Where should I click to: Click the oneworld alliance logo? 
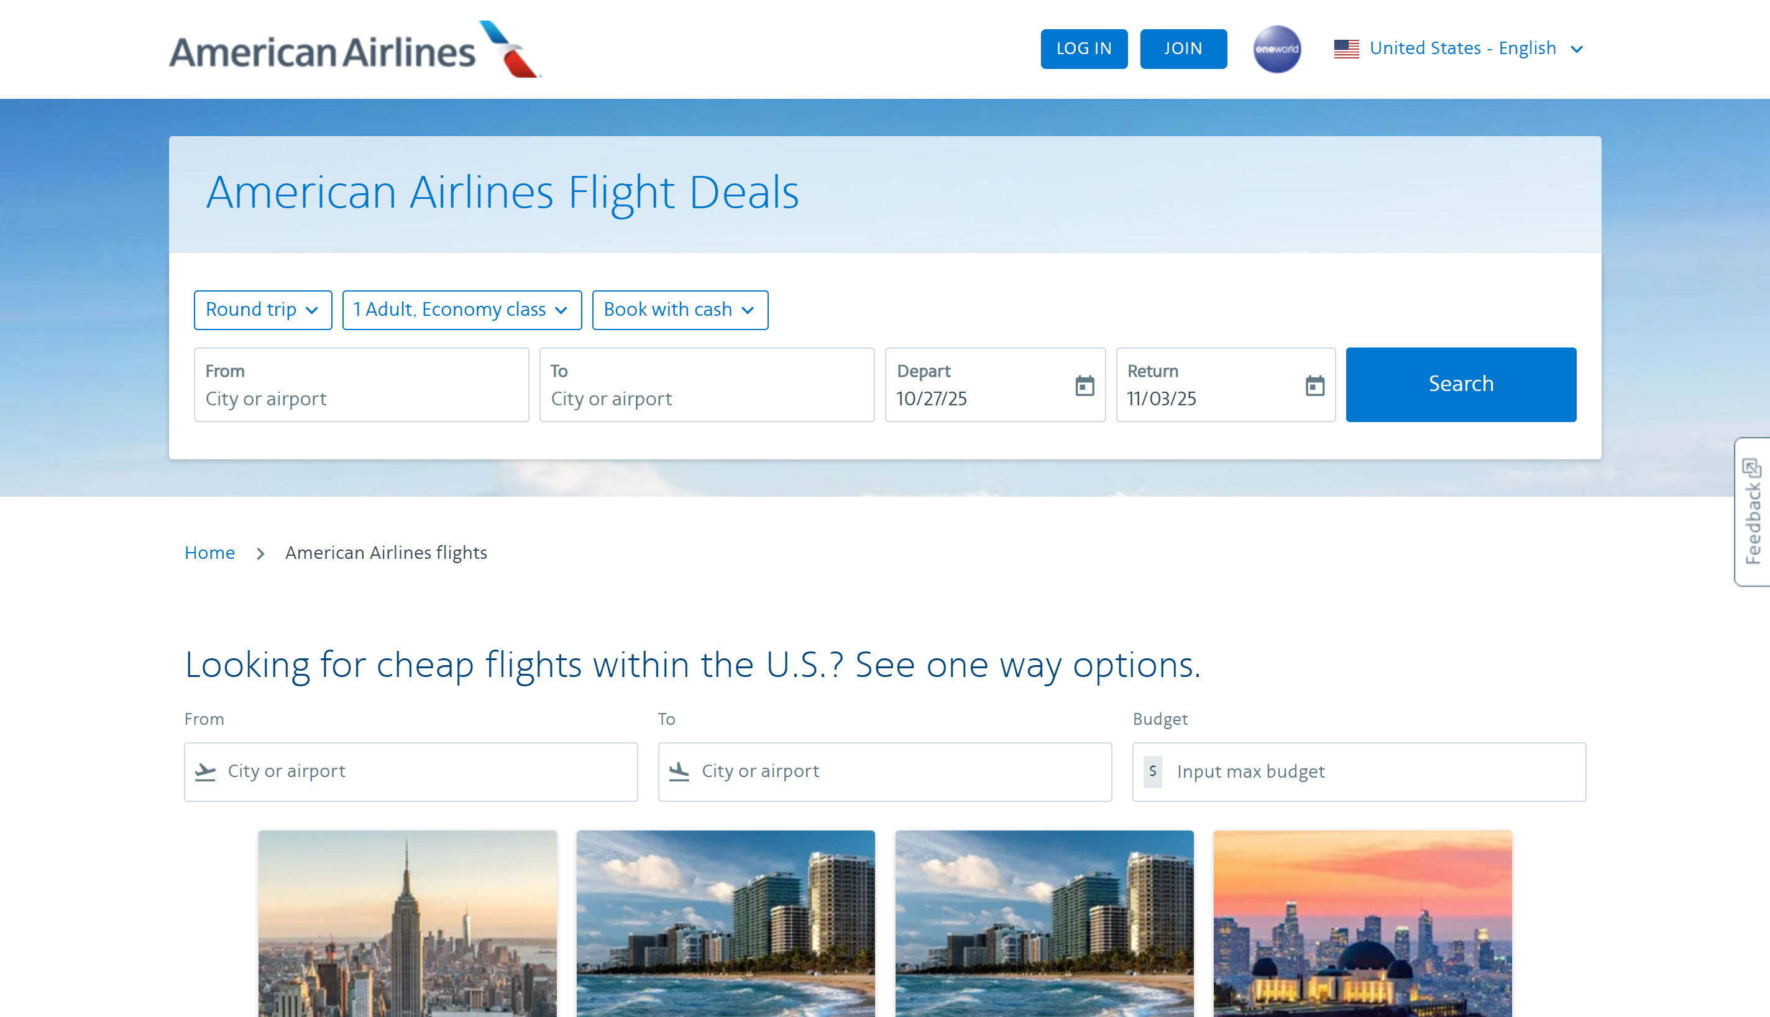click(1277, 49)
